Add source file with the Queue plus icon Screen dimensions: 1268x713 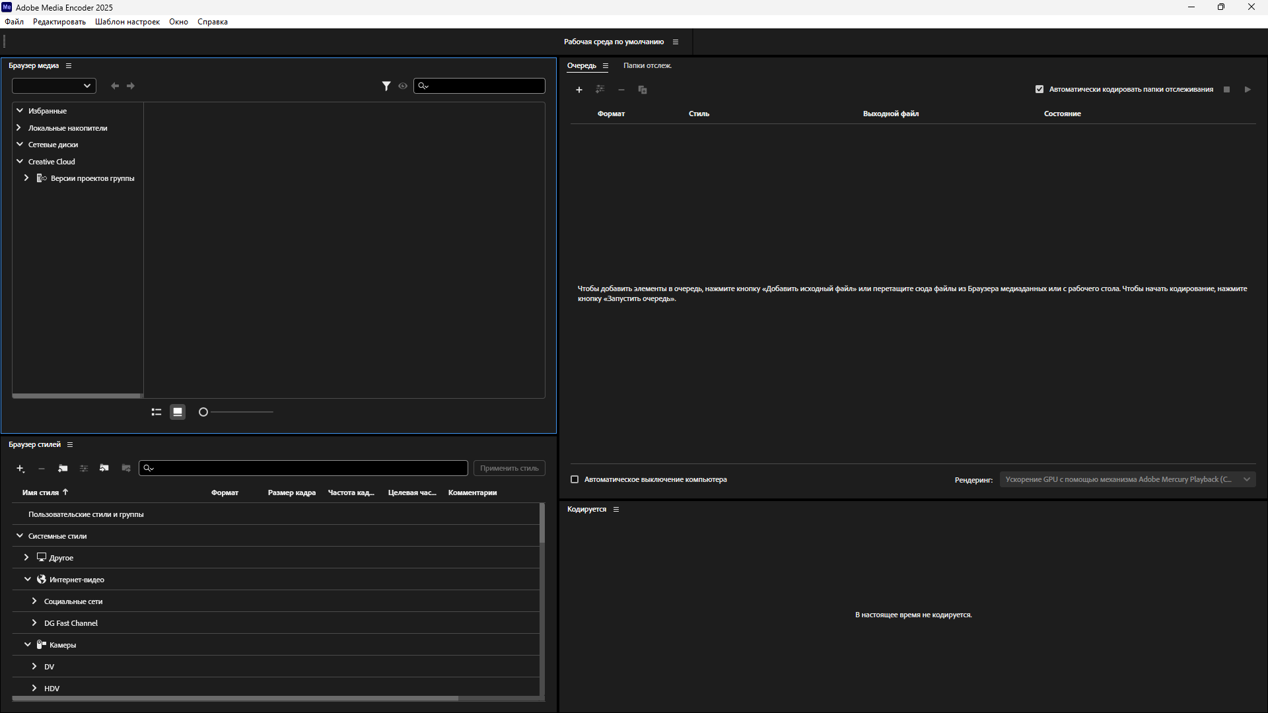[579, 90]
